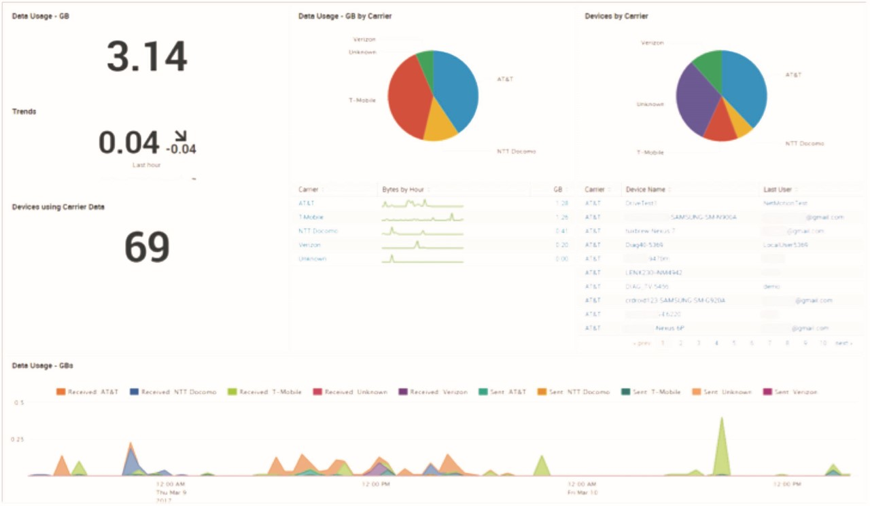Open the Unknown carrier link in usage table

(313, 259)
